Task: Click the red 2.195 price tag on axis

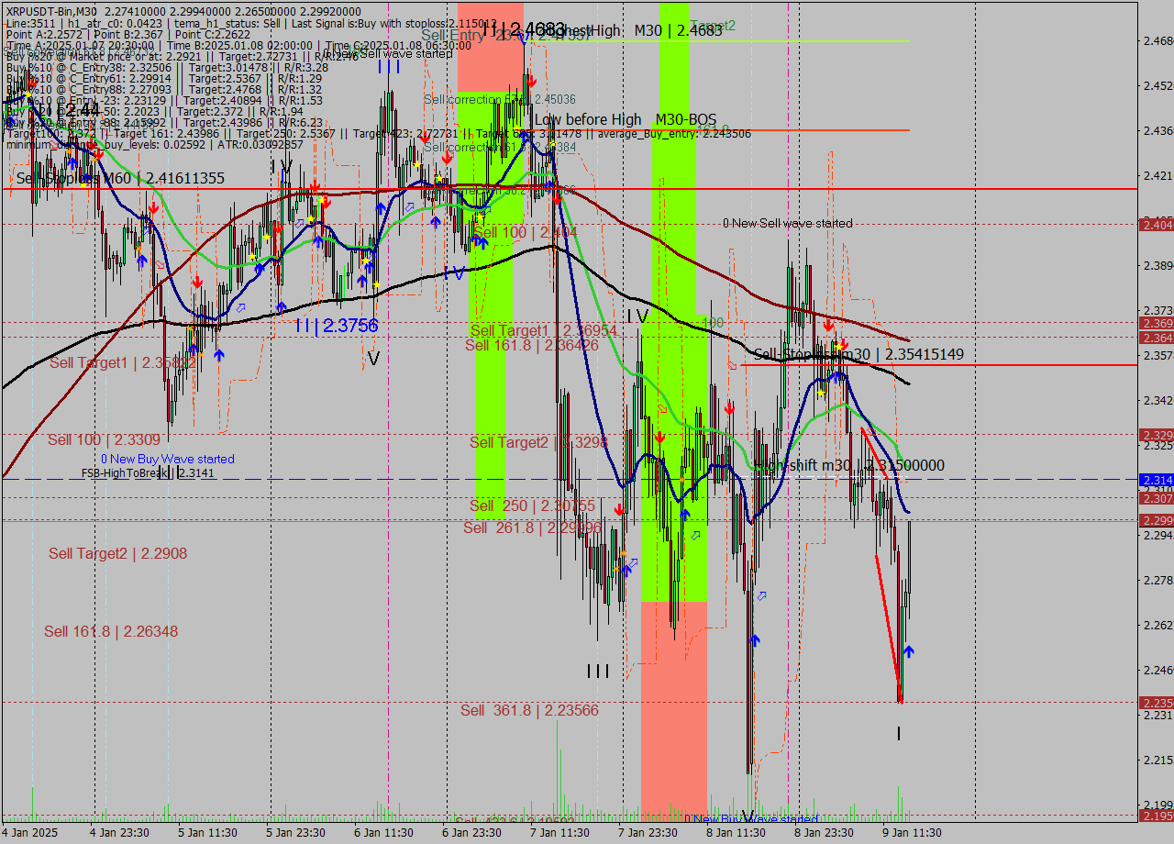Action: [x=1156, y=816]
